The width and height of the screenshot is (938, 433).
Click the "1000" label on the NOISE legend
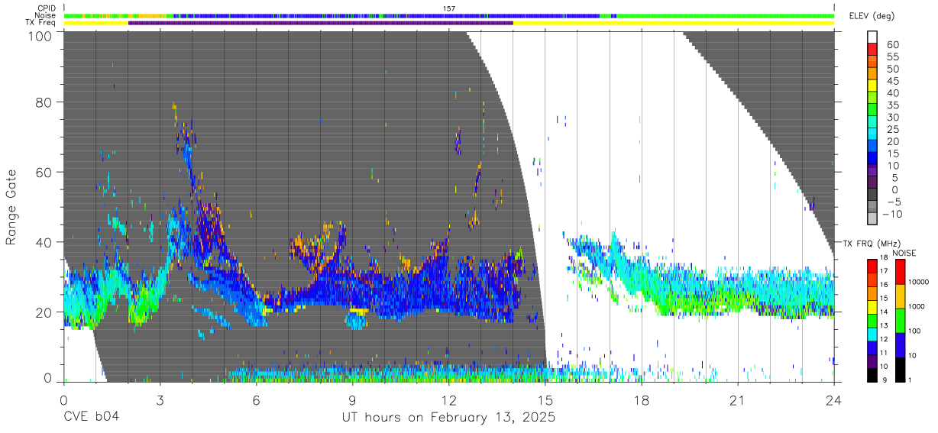click(x=917, y=307)
